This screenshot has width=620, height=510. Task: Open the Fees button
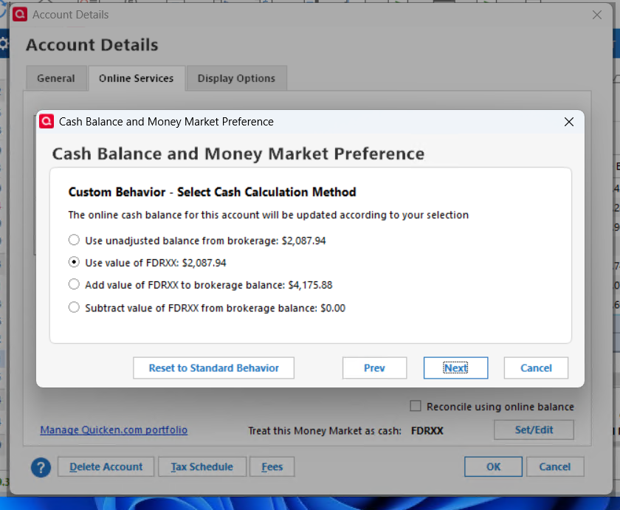(272, 467)
